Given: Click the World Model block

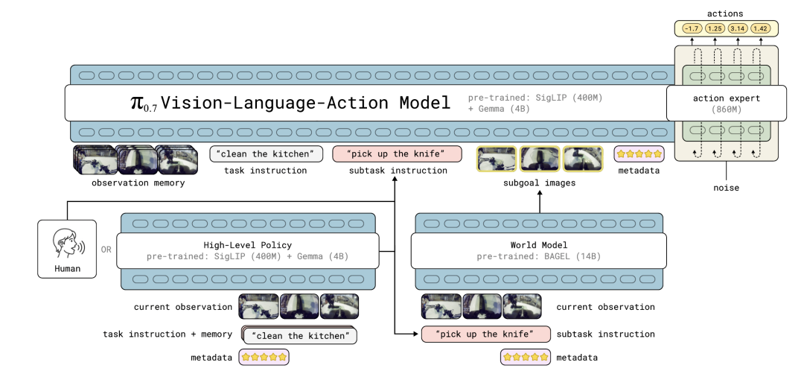Looking at the screenshot, I should click(540, 250).
